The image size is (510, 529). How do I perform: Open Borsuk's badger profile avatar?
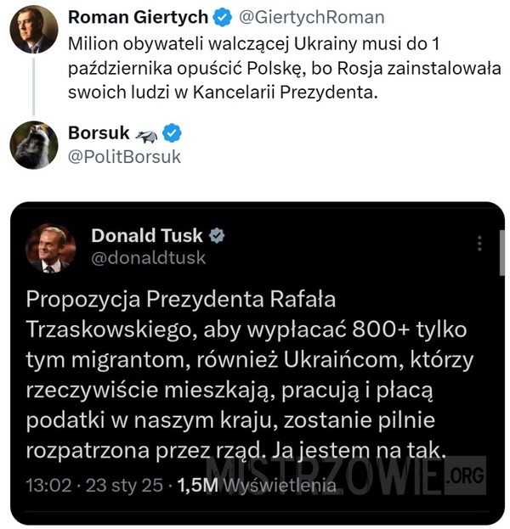(x=34, y=144)
